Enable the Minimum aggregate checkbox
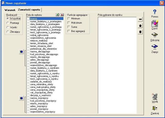Screen dimensions: 165x118 [69, 19]
